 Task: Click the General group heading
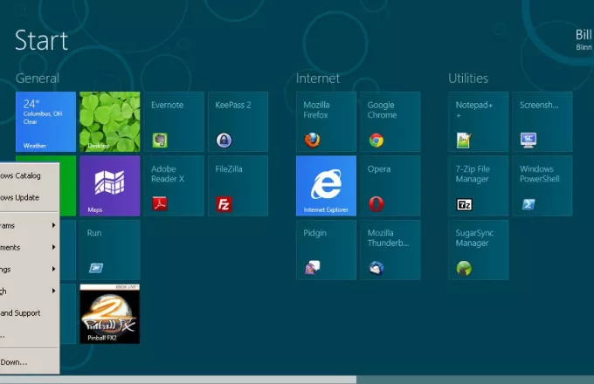click(38, 79)
